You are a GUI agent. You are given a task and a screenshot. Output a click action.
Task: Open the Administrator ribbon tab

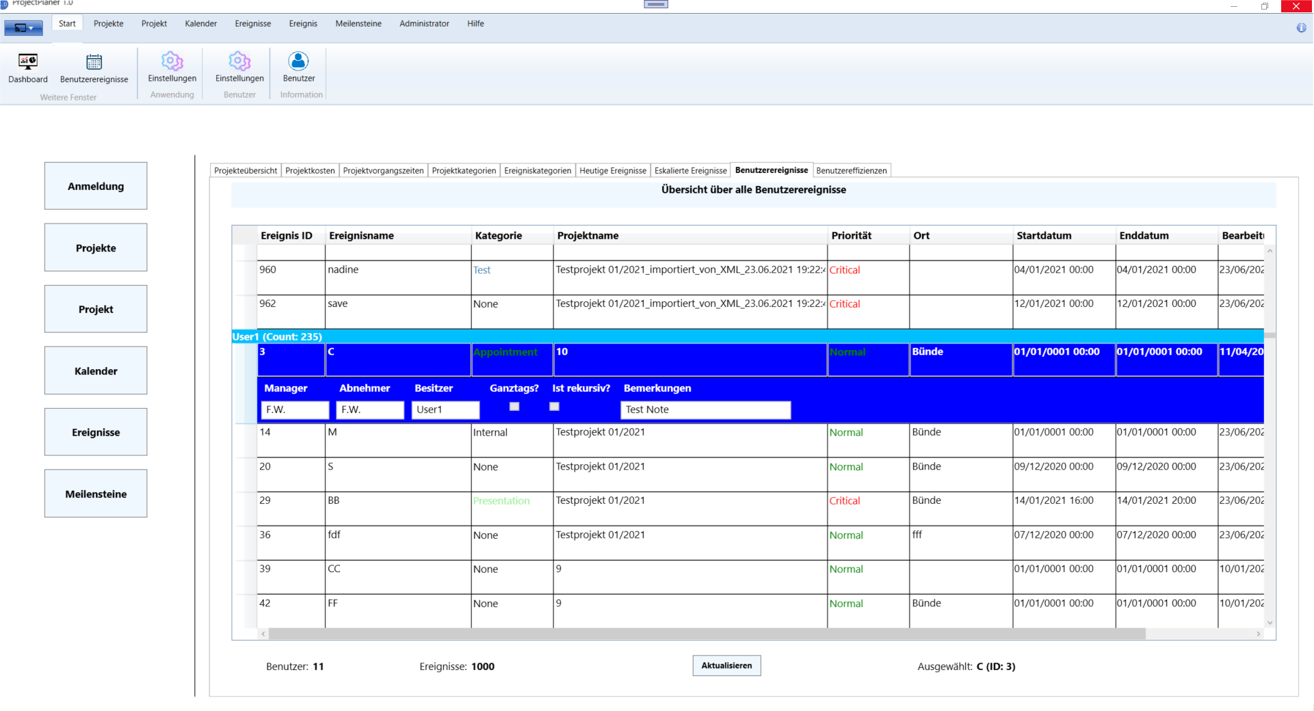424,23
